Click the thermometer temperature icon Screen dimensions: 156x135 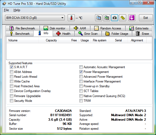coord(71,18)
